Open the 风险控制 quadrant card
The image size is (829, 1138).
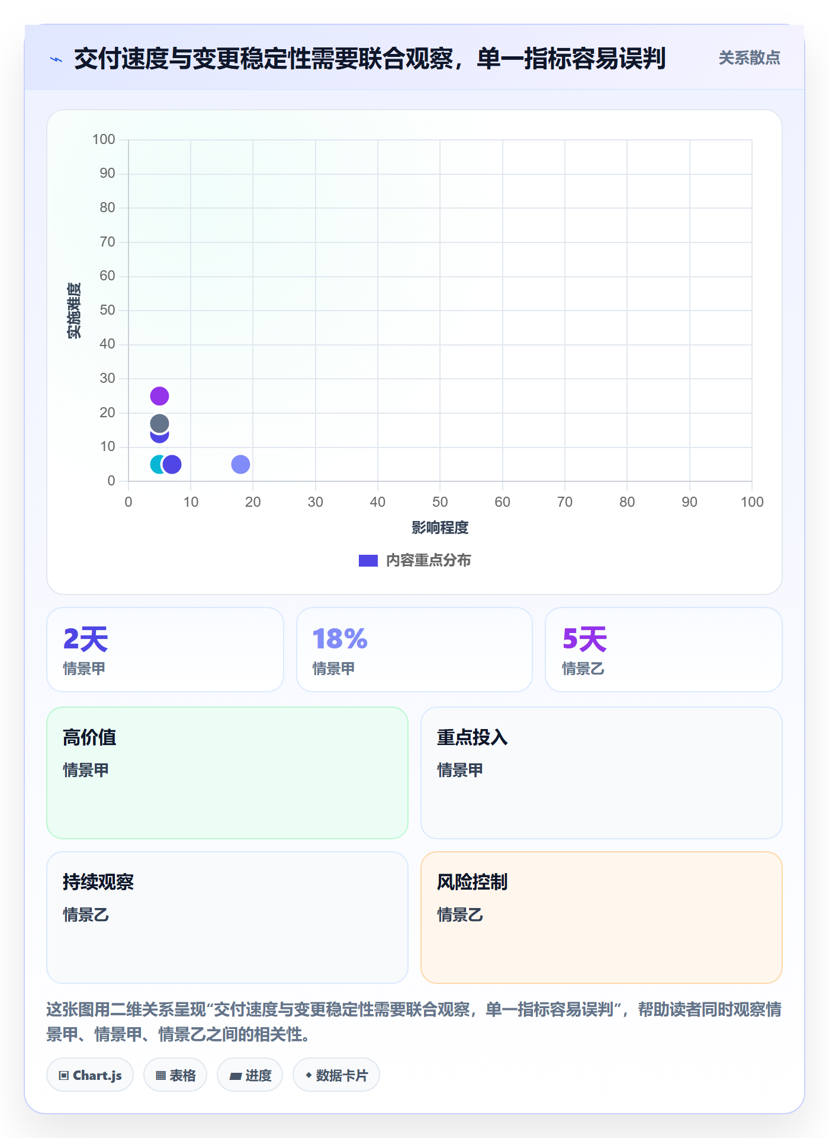[602, 918]
